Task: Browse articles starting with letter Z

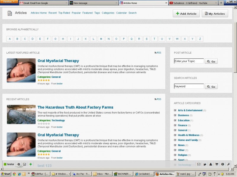Action: [x=200, y=39]
